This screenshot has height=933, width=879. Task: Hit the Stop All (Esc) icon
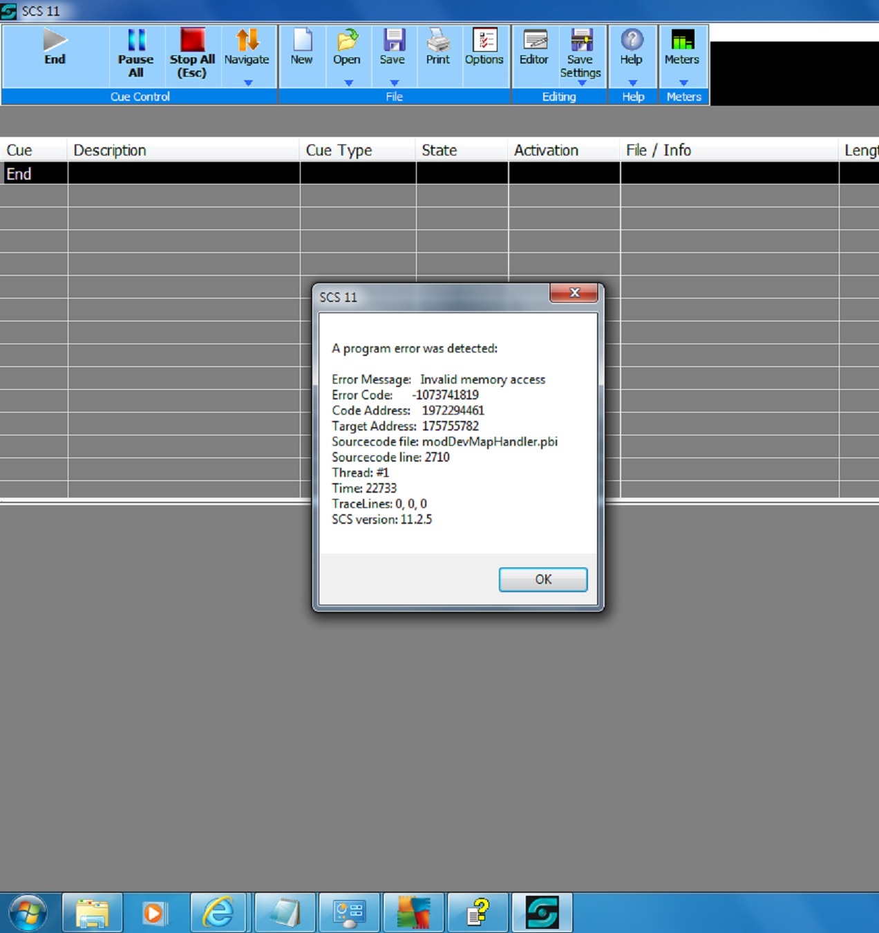click(x=192, y=41)
